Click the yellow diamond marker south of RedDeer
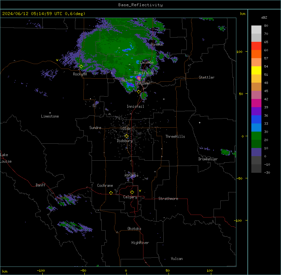This screenshot has height=275, width=281. [x=139, y=92]
